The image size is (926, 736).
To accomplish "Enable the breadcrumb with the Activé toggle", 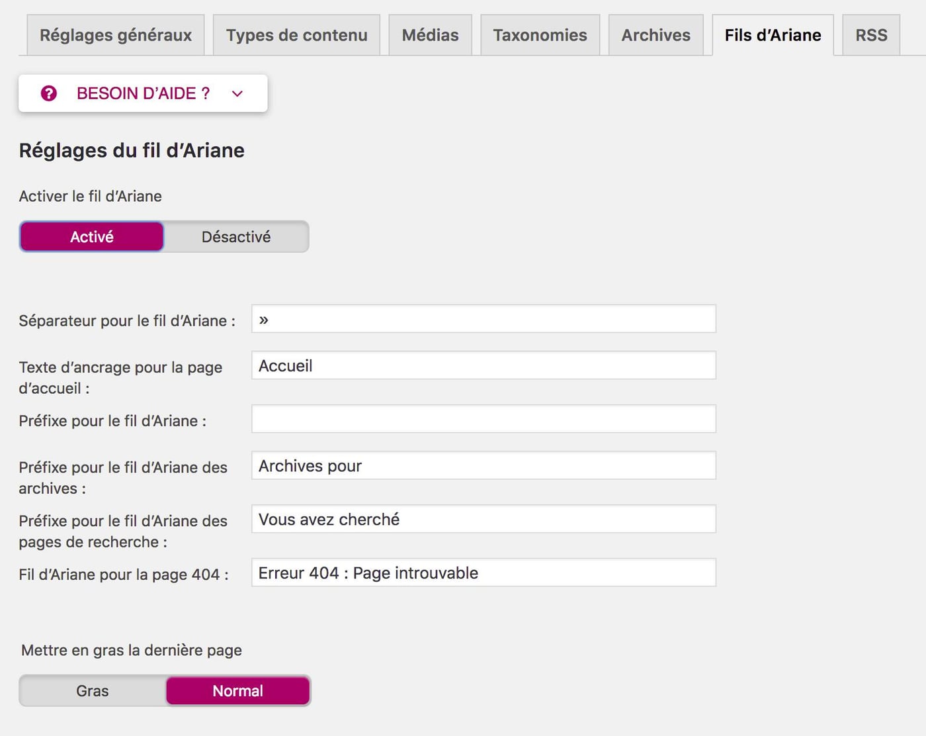I will [x=91, y=236].
